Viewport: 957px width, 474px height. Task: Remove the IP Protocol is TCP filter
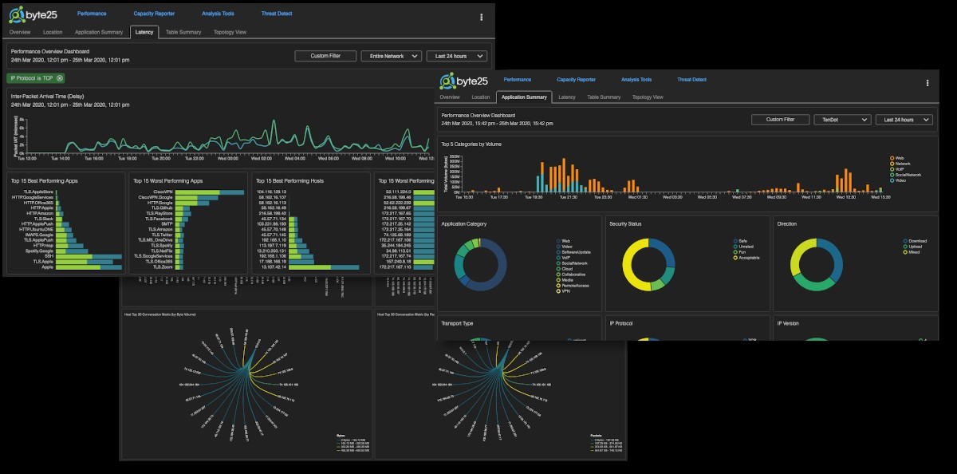[x=60, y=77]
